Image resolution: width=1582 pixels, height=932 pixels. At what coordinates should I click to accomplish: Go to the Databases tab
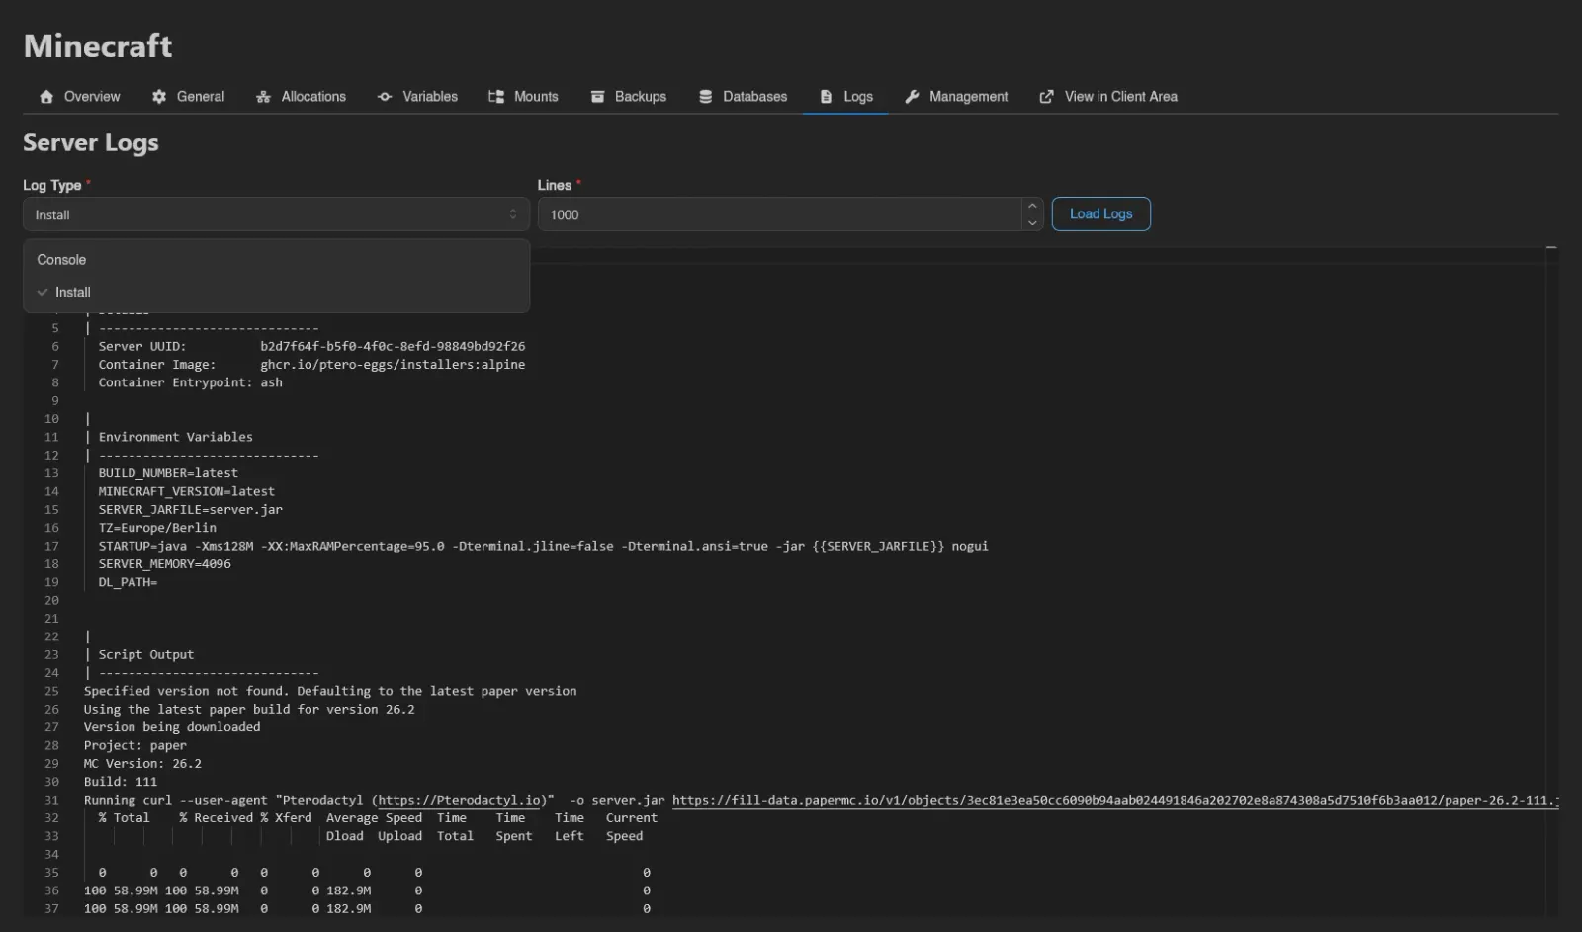click(743, 97)
